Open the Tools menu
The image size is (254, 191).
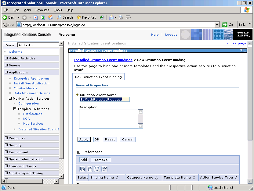point(58,10)
